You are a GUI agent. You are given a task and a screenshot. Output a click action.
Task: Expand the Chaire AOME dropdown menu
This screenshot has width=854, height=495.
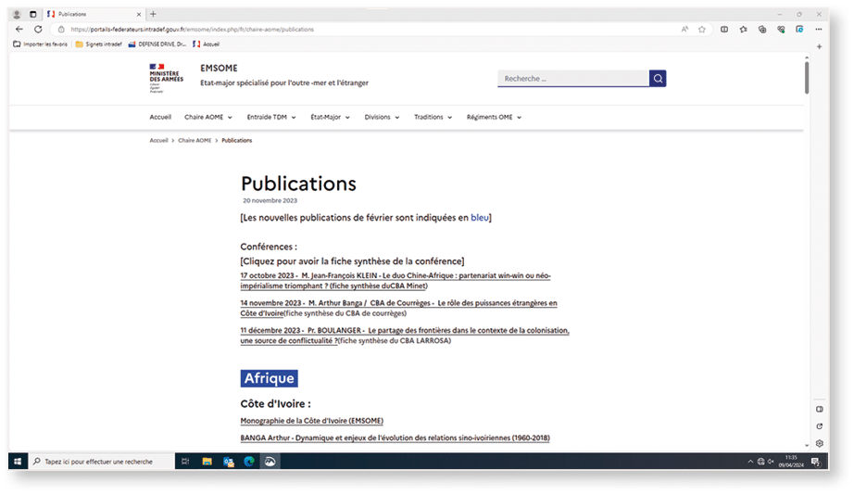[207, 118]
